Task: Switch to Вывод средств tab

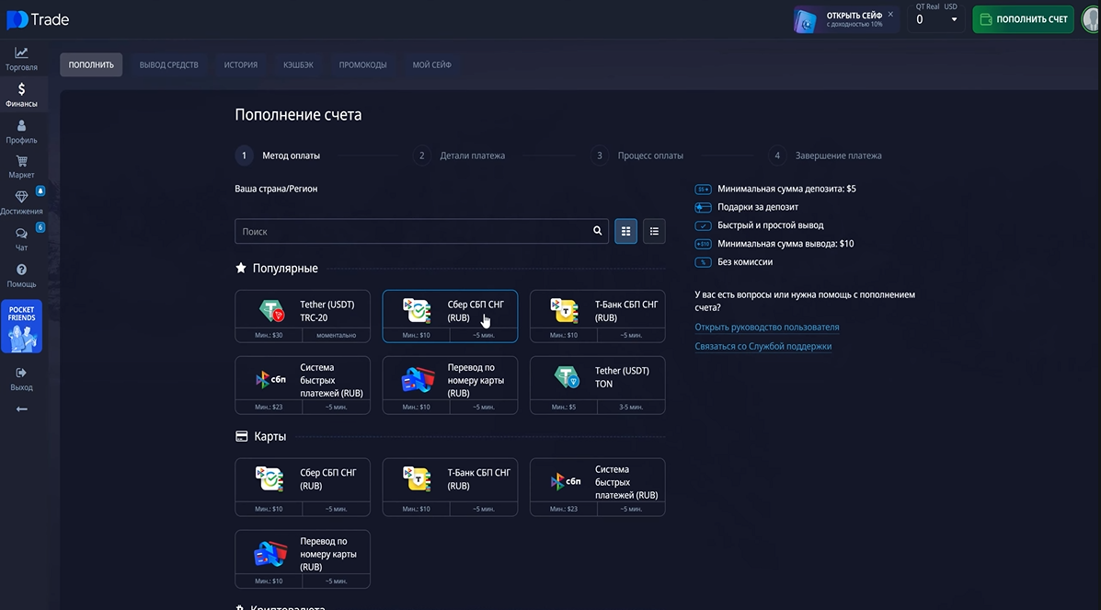Action: pos(168,64)
